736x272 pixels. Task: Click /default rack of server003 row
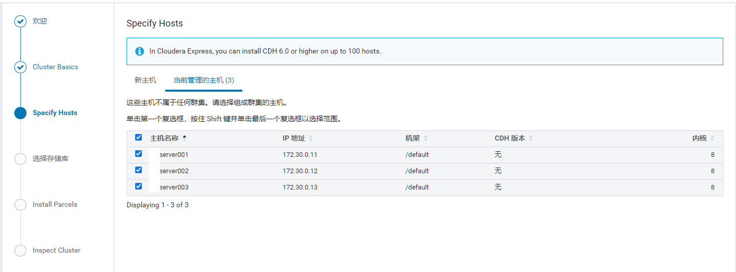417,187
